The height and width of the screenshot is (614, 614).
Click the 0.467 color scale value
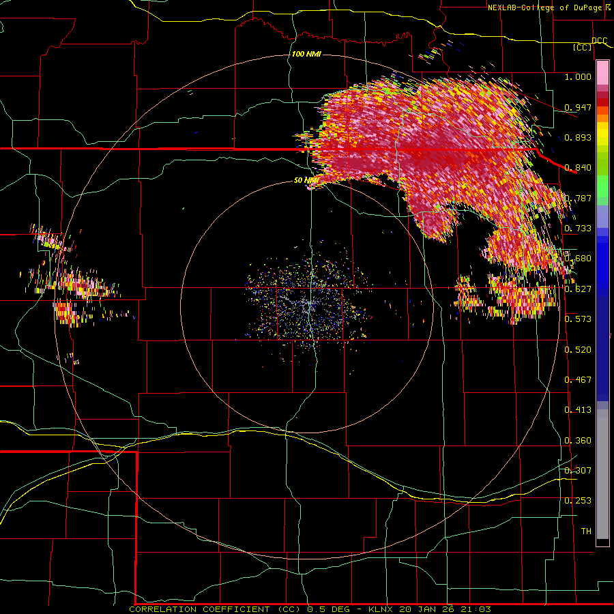(578, 380)
